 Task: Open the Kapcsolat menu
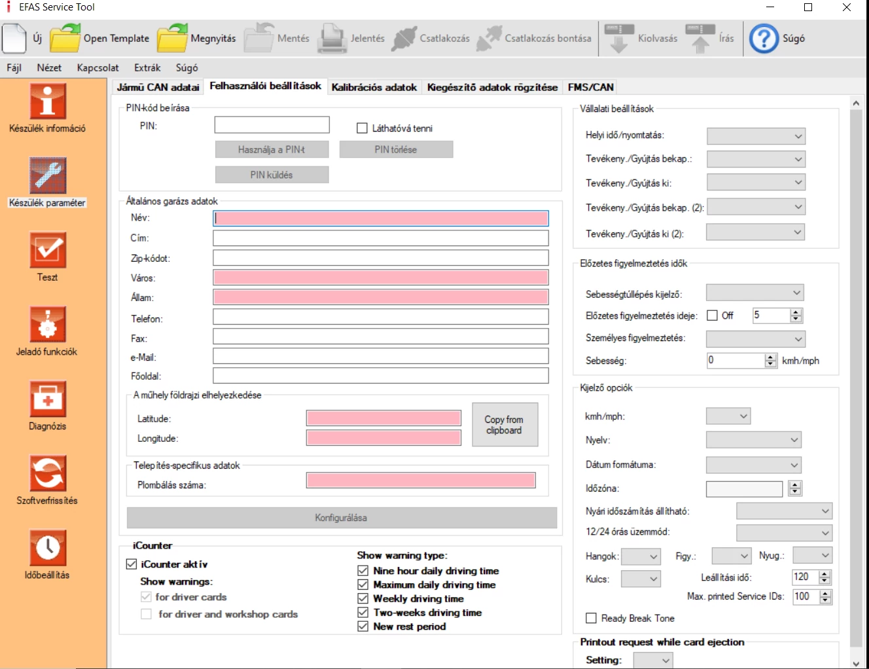click(x=98, y=67)
